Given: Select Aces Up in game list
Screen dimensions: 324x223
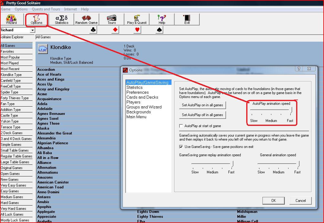Looking at the screenshot, I should click(45, 84).
